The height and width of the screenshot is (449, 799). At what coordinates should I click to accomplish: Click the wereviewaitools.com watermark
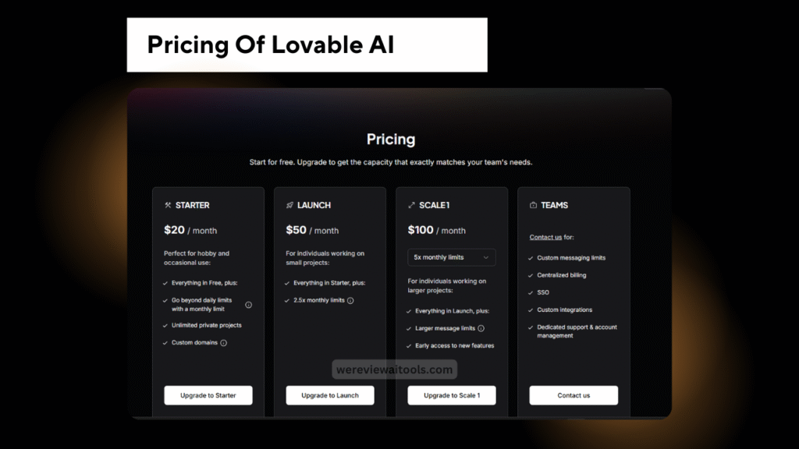(394, 369)
